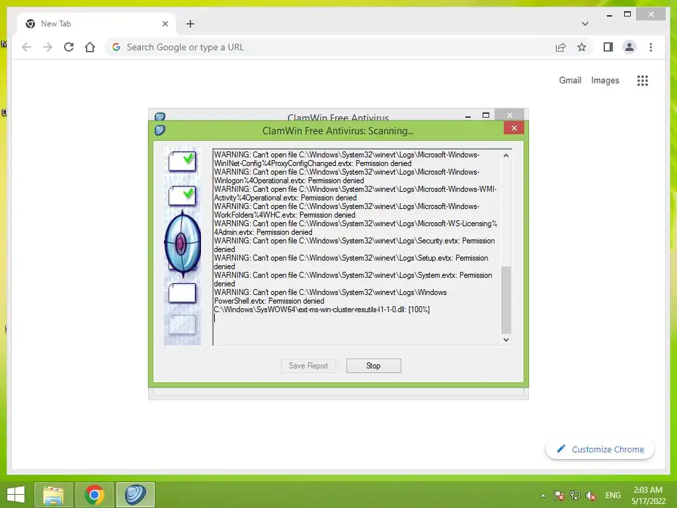
Task: Click the Stop button in ClamWin scan
Action: pos(374,365)
